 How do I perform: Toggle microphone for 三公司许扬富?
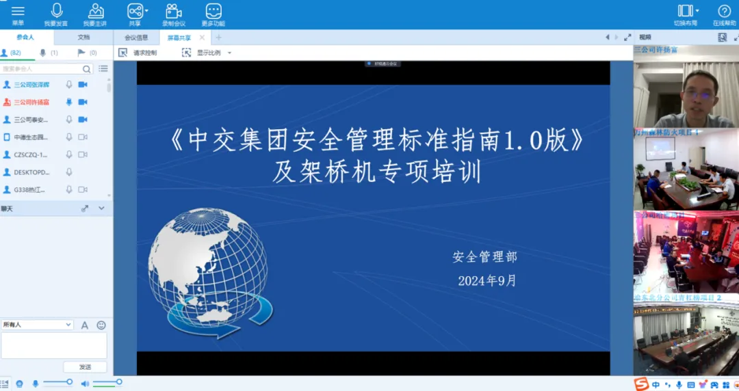[x=69, y=102]
